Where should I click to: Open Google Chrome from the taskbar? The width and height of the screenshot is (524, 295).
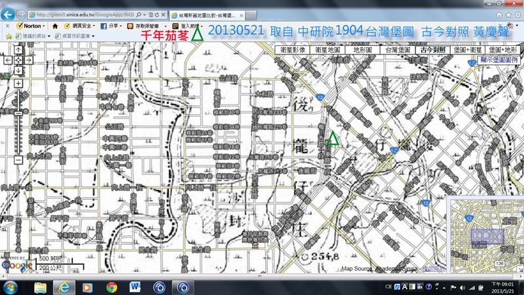pos(111,287)
